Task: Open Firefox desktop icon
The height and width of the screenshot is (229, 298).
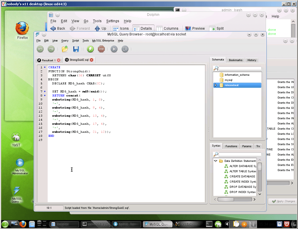Action: [22, 30]
